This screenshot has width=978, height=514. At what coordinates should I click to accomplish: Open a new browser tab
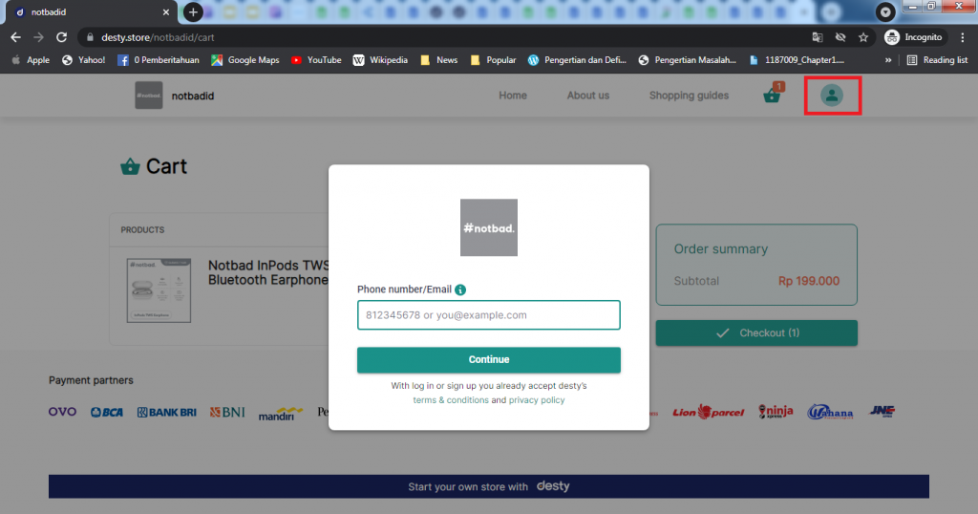coord(193,11)
